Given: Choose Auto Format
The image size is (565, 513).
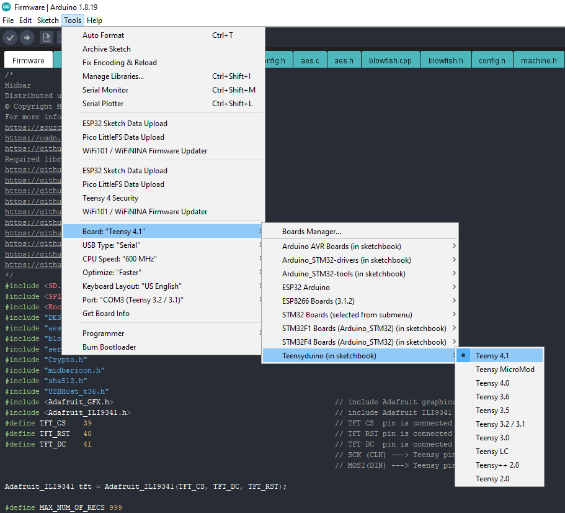Looking at the screenshot, I should pos(163,35).
